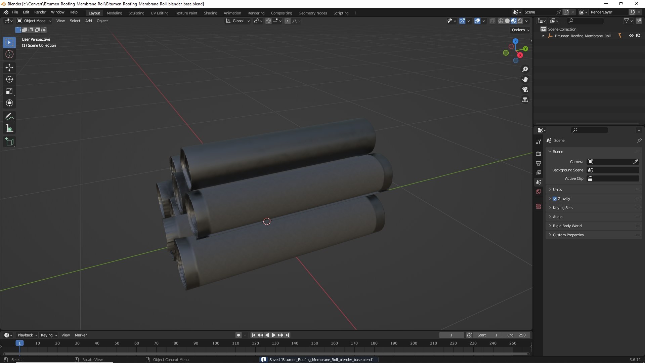Select the Measure tool
645x363 pixels.
point(9,128)
